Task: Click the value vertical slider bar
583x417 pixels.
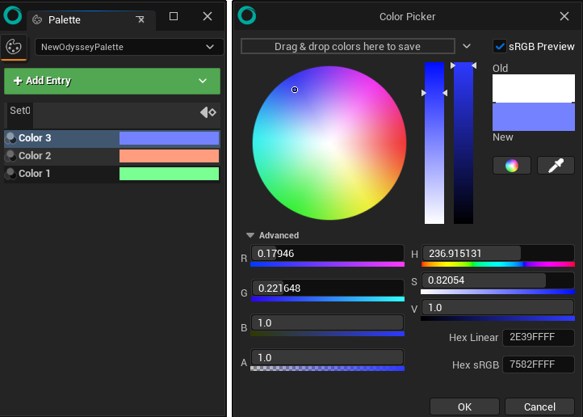Action: [x=463, y=143]
